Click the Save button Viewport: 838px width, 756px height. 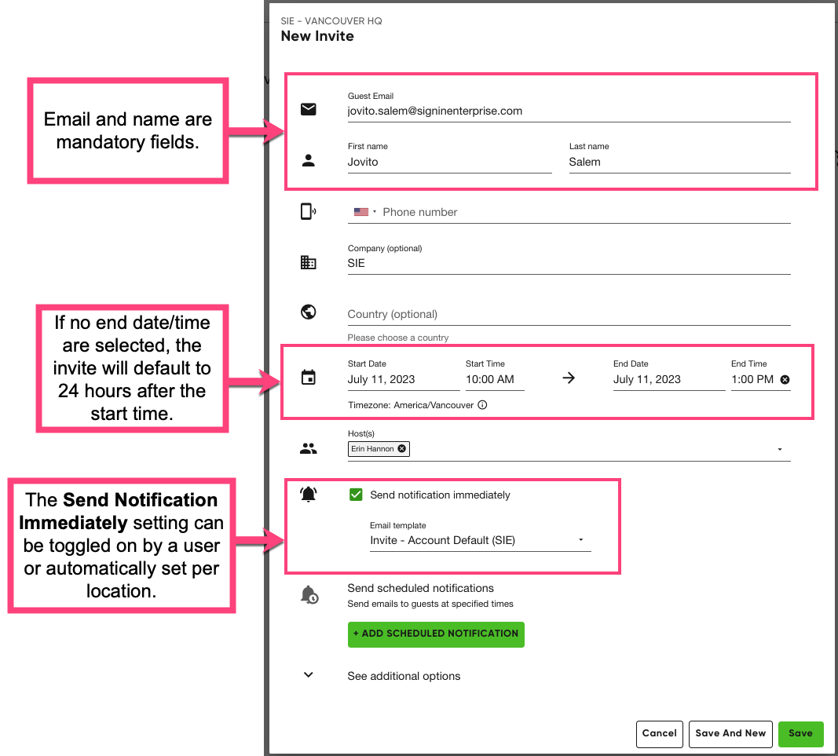800,733
